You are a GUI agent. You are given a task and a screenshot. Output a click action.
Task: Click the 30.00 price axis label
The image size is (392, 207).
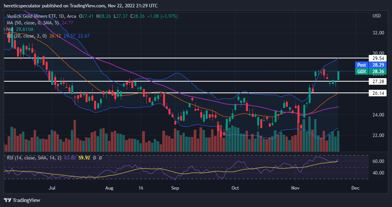pyautogui.click(x=378, y=53)
